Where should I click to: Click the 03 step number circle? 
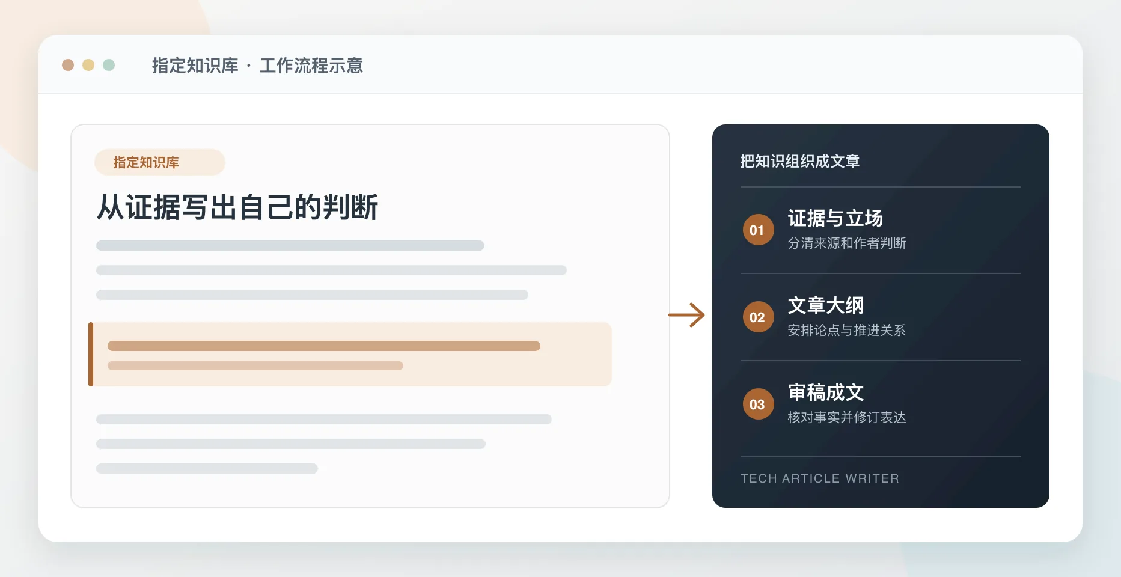coord(758,404)
